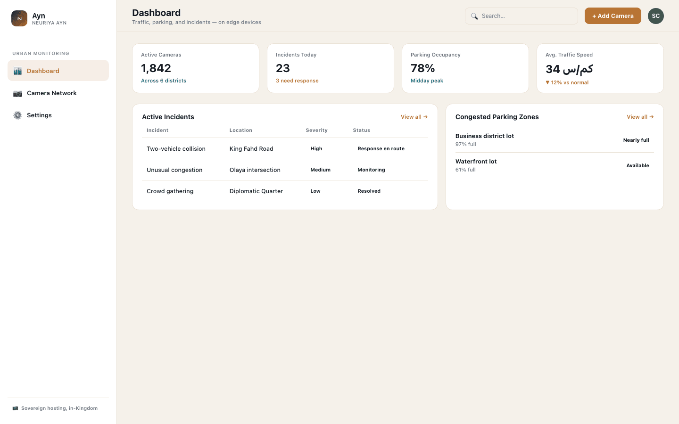View all congested parking zones

point(640,117)
